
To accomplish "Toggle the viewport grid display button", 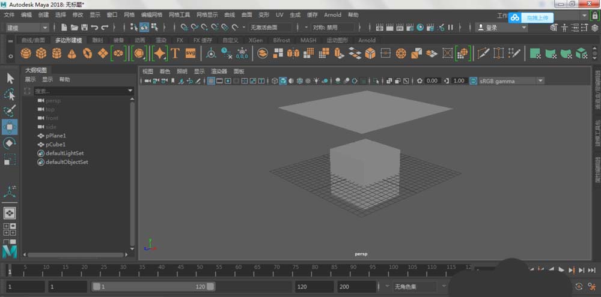I will (211, 80).
